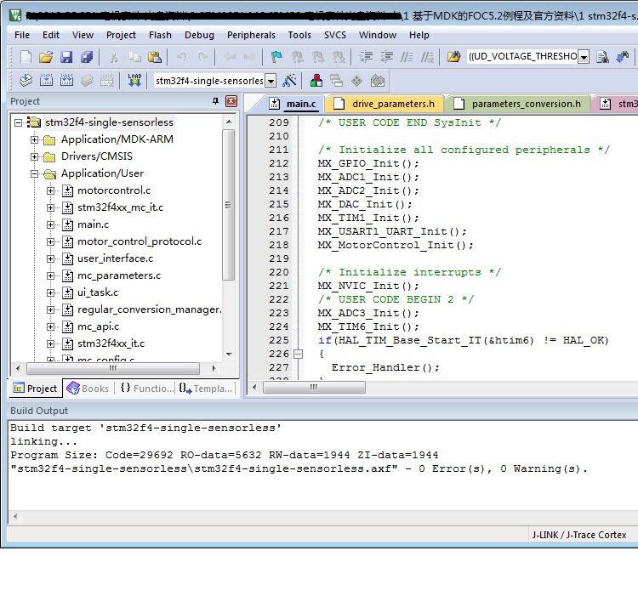Click the target name field stm32f4-single-sensorless
This screenshot has height=596, width=638.
point(209,81)
